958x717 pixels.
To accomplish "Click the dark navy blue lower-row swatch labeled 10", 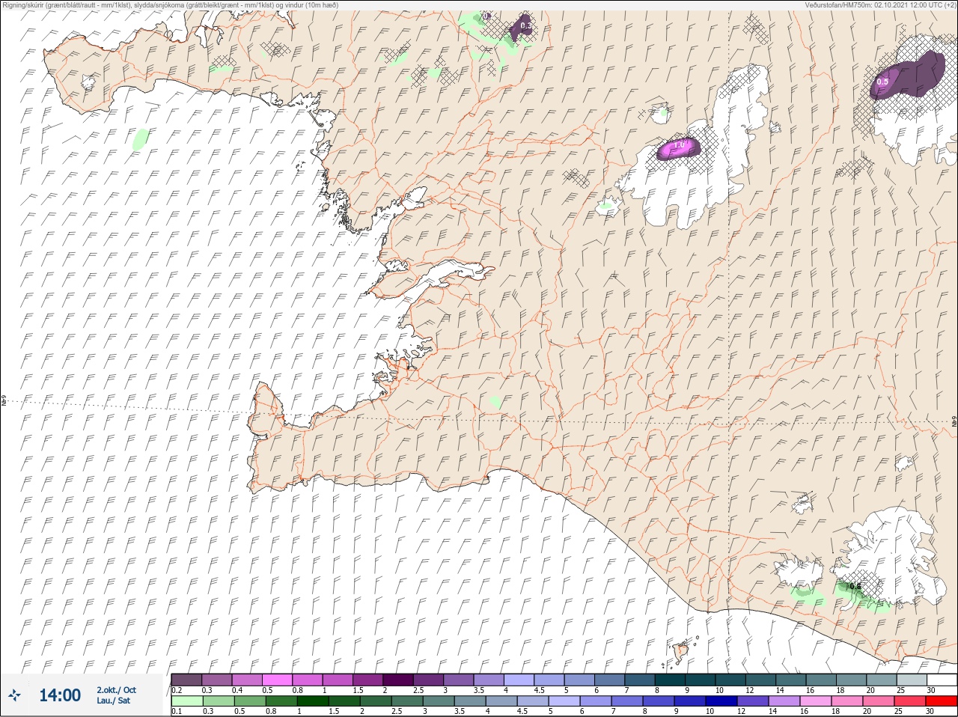I will pos(721,701).
